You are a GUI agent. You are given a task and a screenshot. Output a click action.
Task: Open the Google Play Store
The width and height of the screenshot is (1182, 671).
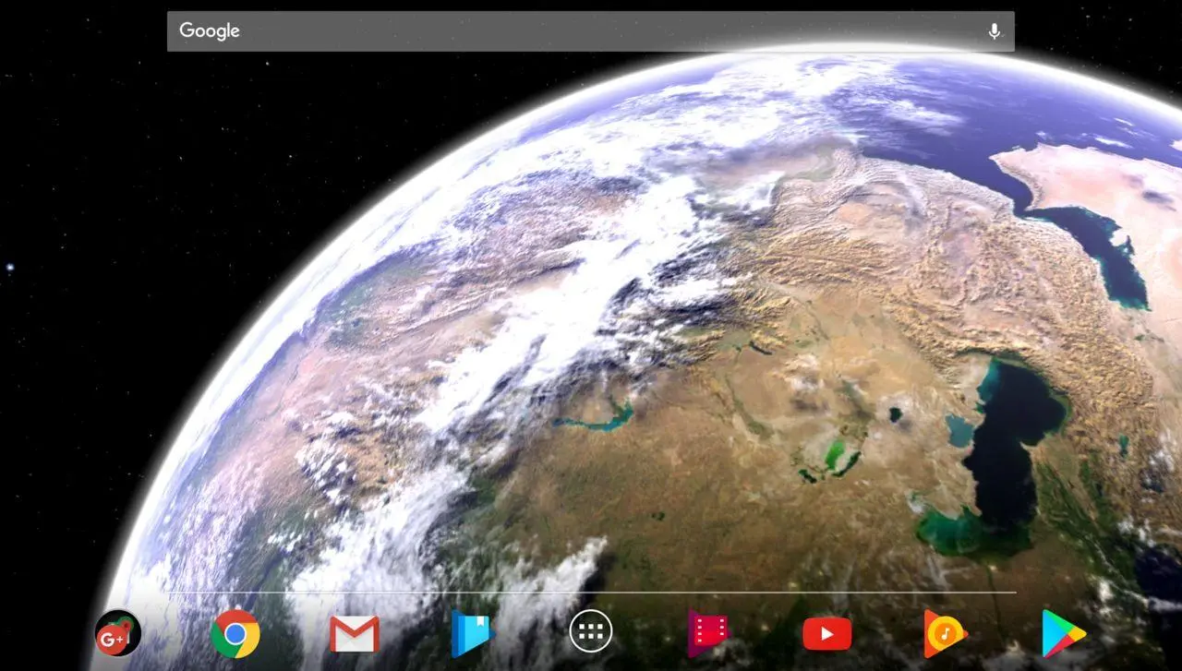pyautogui.click(x=1064, y=633)
